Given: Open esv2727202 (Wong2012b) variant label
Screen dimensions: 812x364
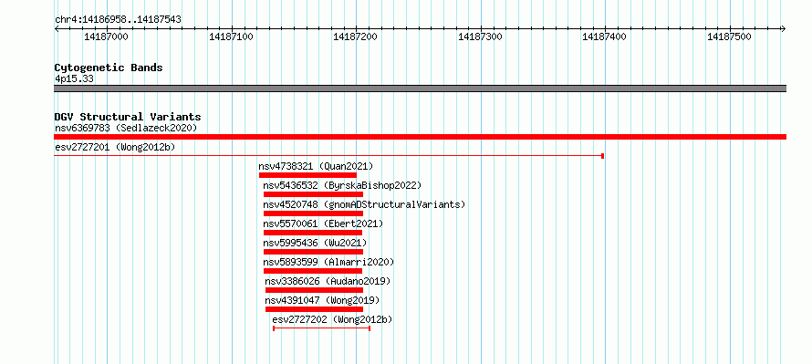Looking at the screenshot, I should click(x=332, y=319).
